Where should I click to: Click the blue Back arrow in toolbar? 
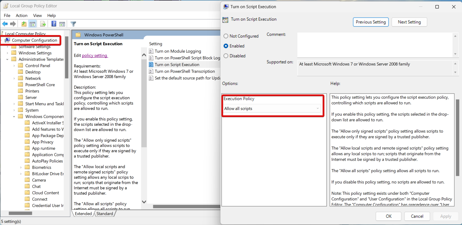click(5, 24)
